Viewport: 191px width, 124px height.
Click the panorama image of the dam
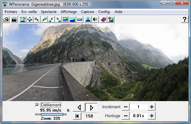click(95, 62)
